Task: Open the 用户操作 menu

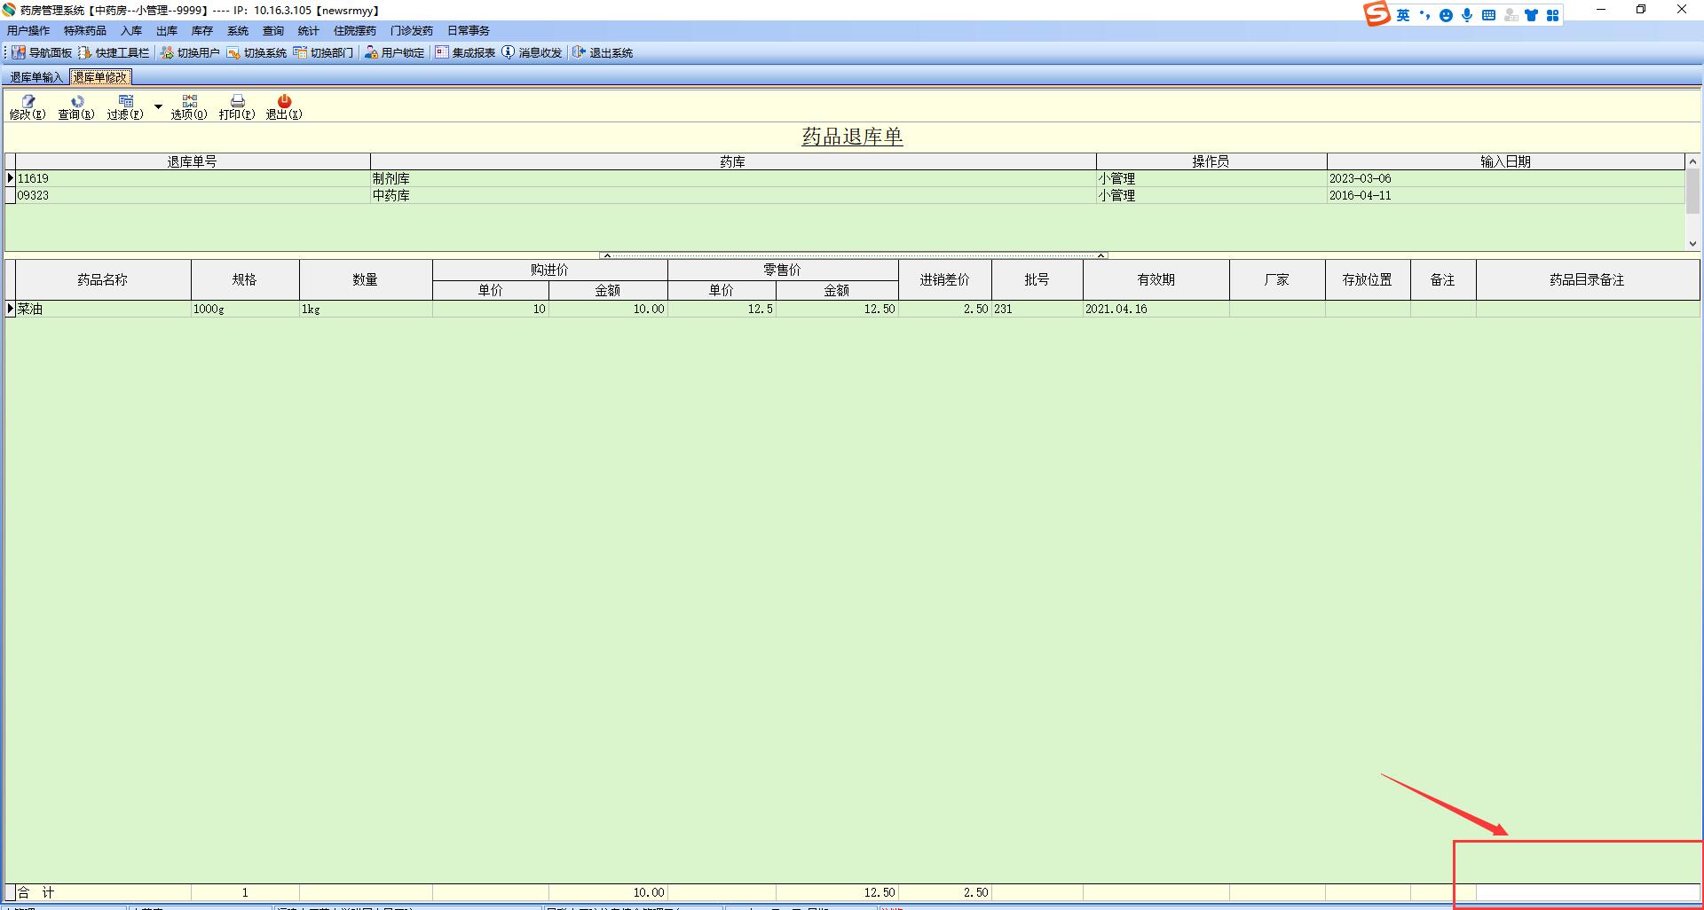Action: (28, 31)
